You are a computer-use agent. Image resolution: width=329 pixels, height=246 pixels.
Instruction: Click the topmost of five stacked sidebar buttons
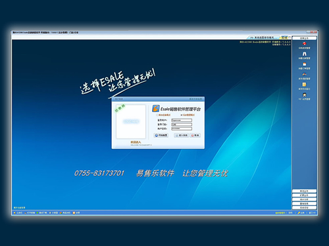click(304, 191)
